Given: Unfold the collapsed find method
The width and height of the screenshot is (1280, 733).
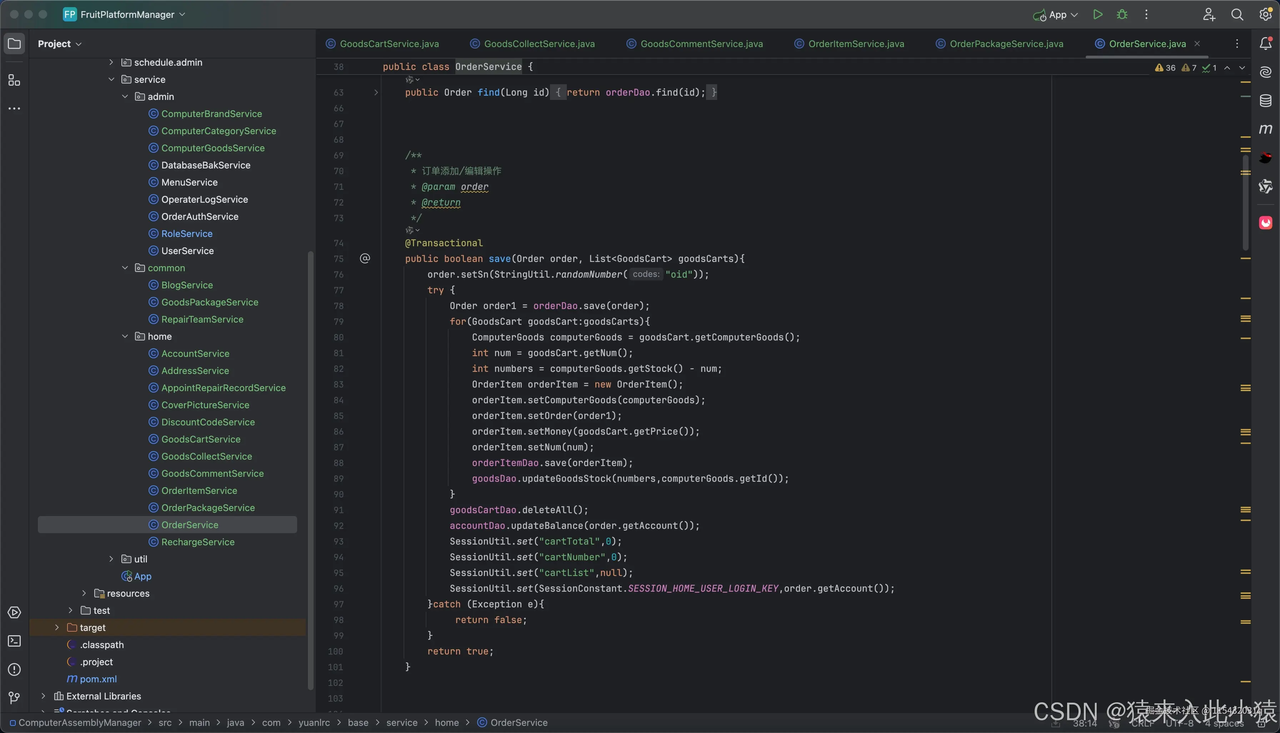Looking at the screenshot, I should coord(376,92).
